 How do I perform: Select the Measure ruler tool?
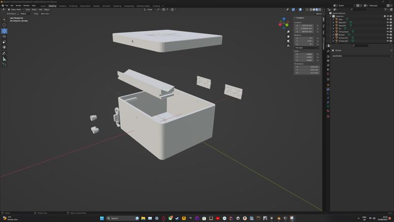point(4,59)
